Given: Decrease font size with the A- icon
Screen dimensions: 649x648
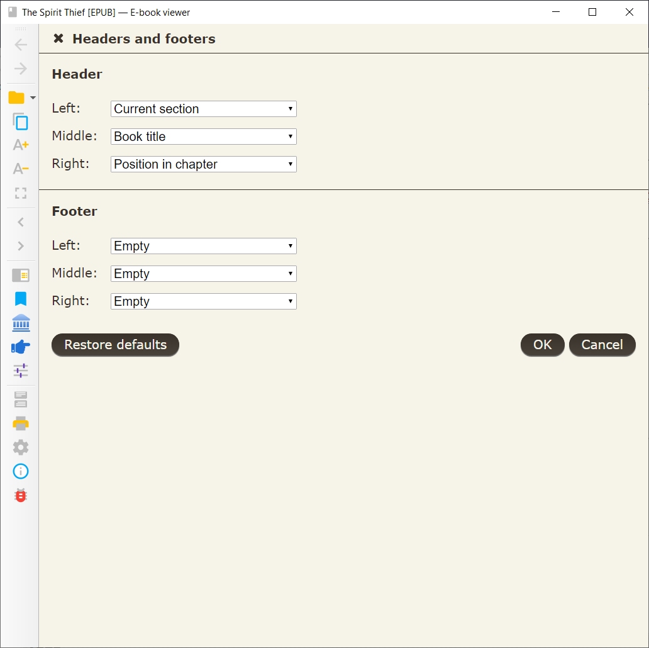Looking at the screenshot, I should coord(21,169).
